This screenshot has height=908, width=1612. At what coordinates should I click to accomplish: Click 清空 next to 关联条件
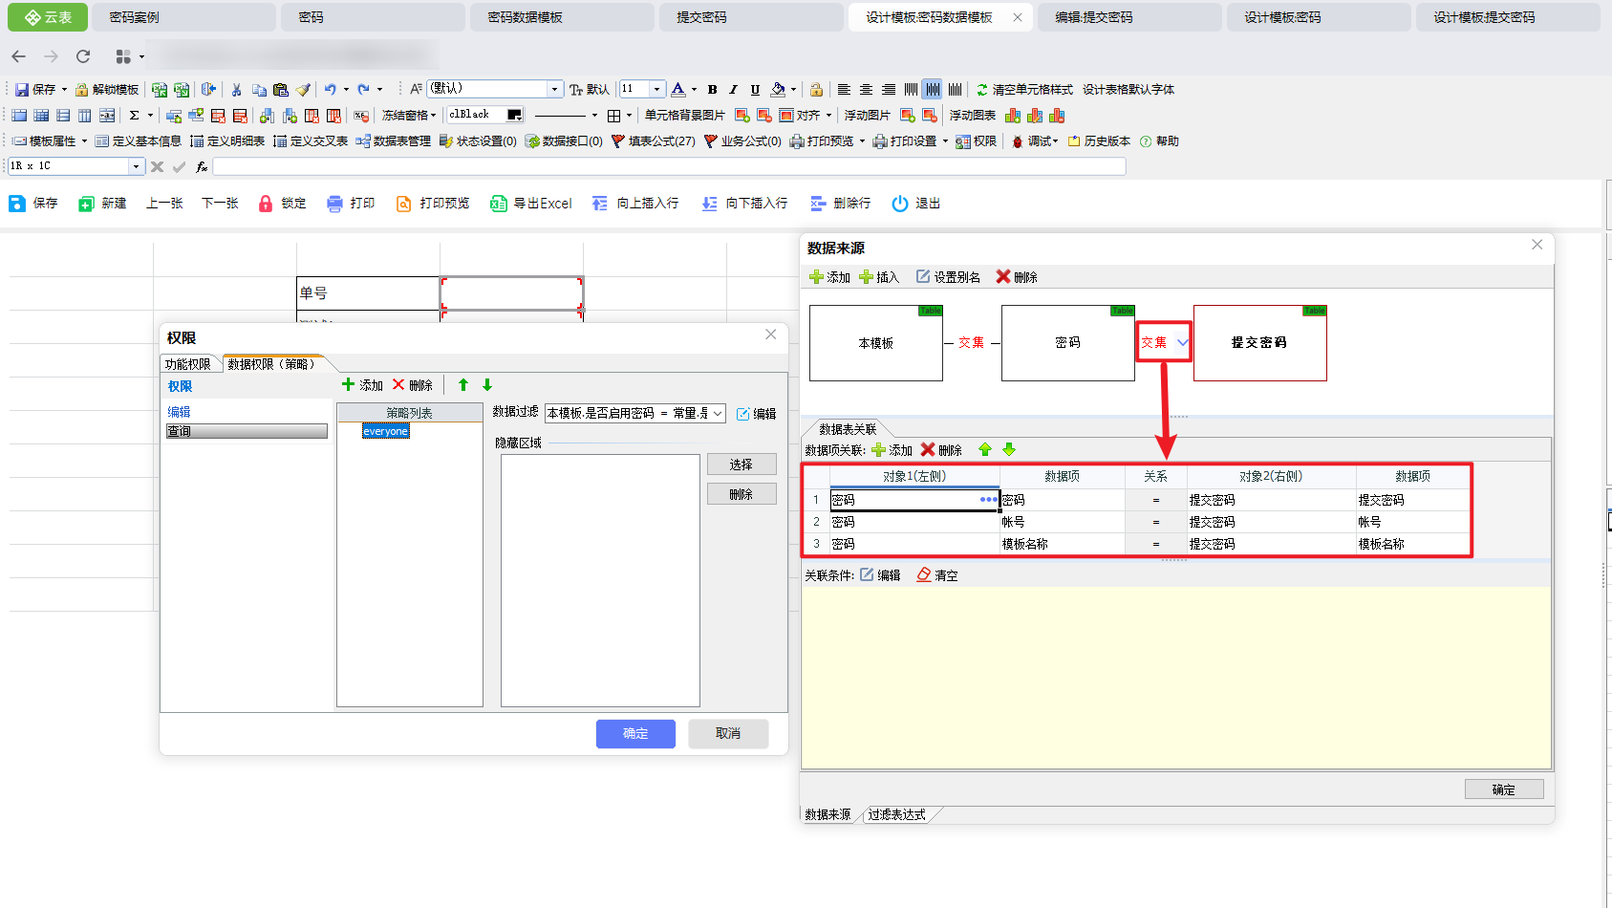pyautogui.click(x=937, y=575)
